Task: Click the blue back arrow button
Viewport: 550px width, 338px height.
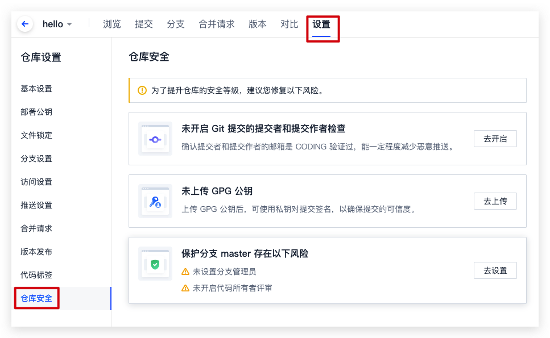Action: click(x=25, y=24)
